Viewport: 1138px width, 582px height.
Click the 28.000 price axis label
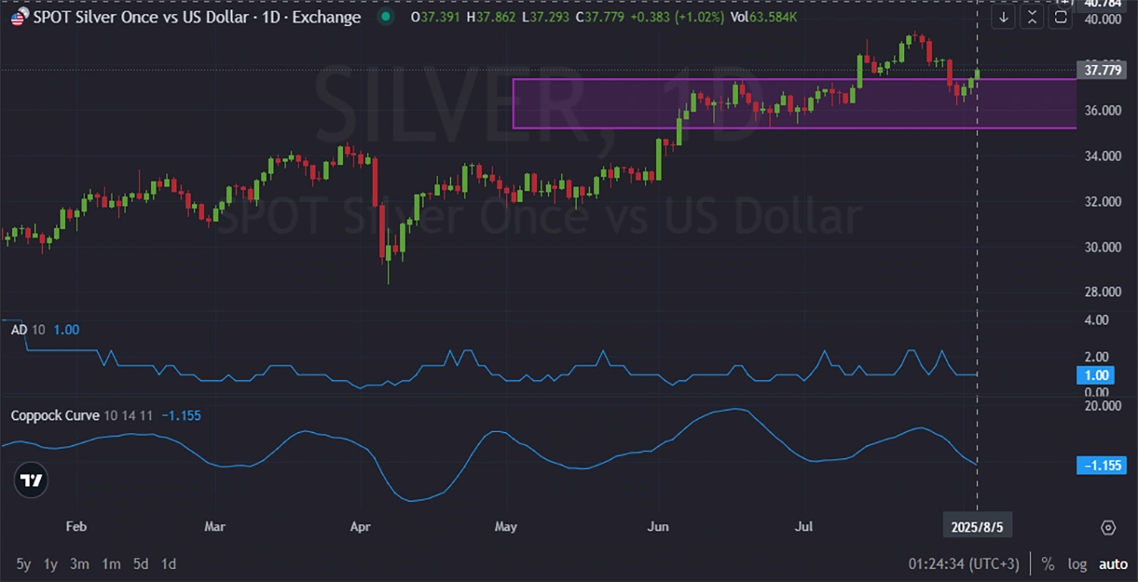coord(1103,291)
